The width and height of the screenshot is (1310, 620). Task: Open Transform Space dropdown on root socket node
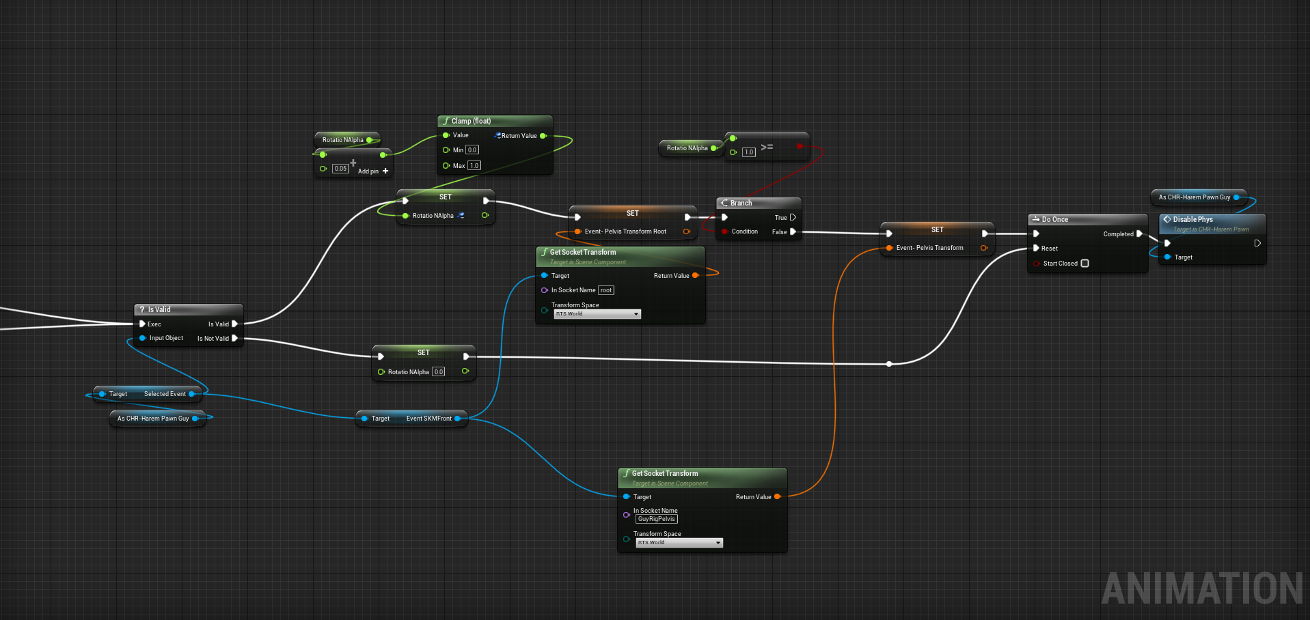coord(597,314)
